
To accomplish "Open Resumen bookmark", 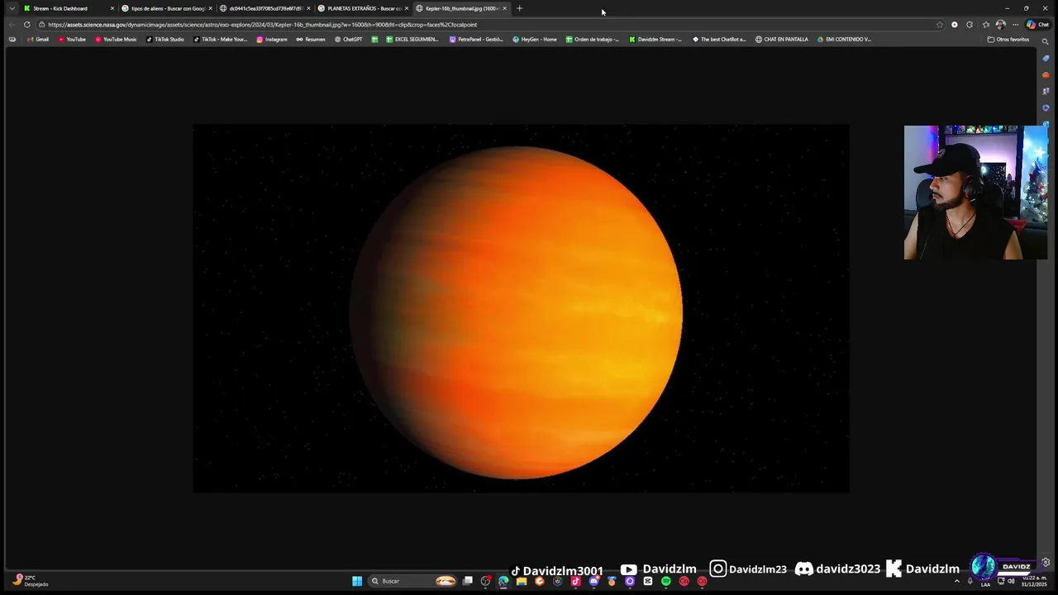I will 311,39.
